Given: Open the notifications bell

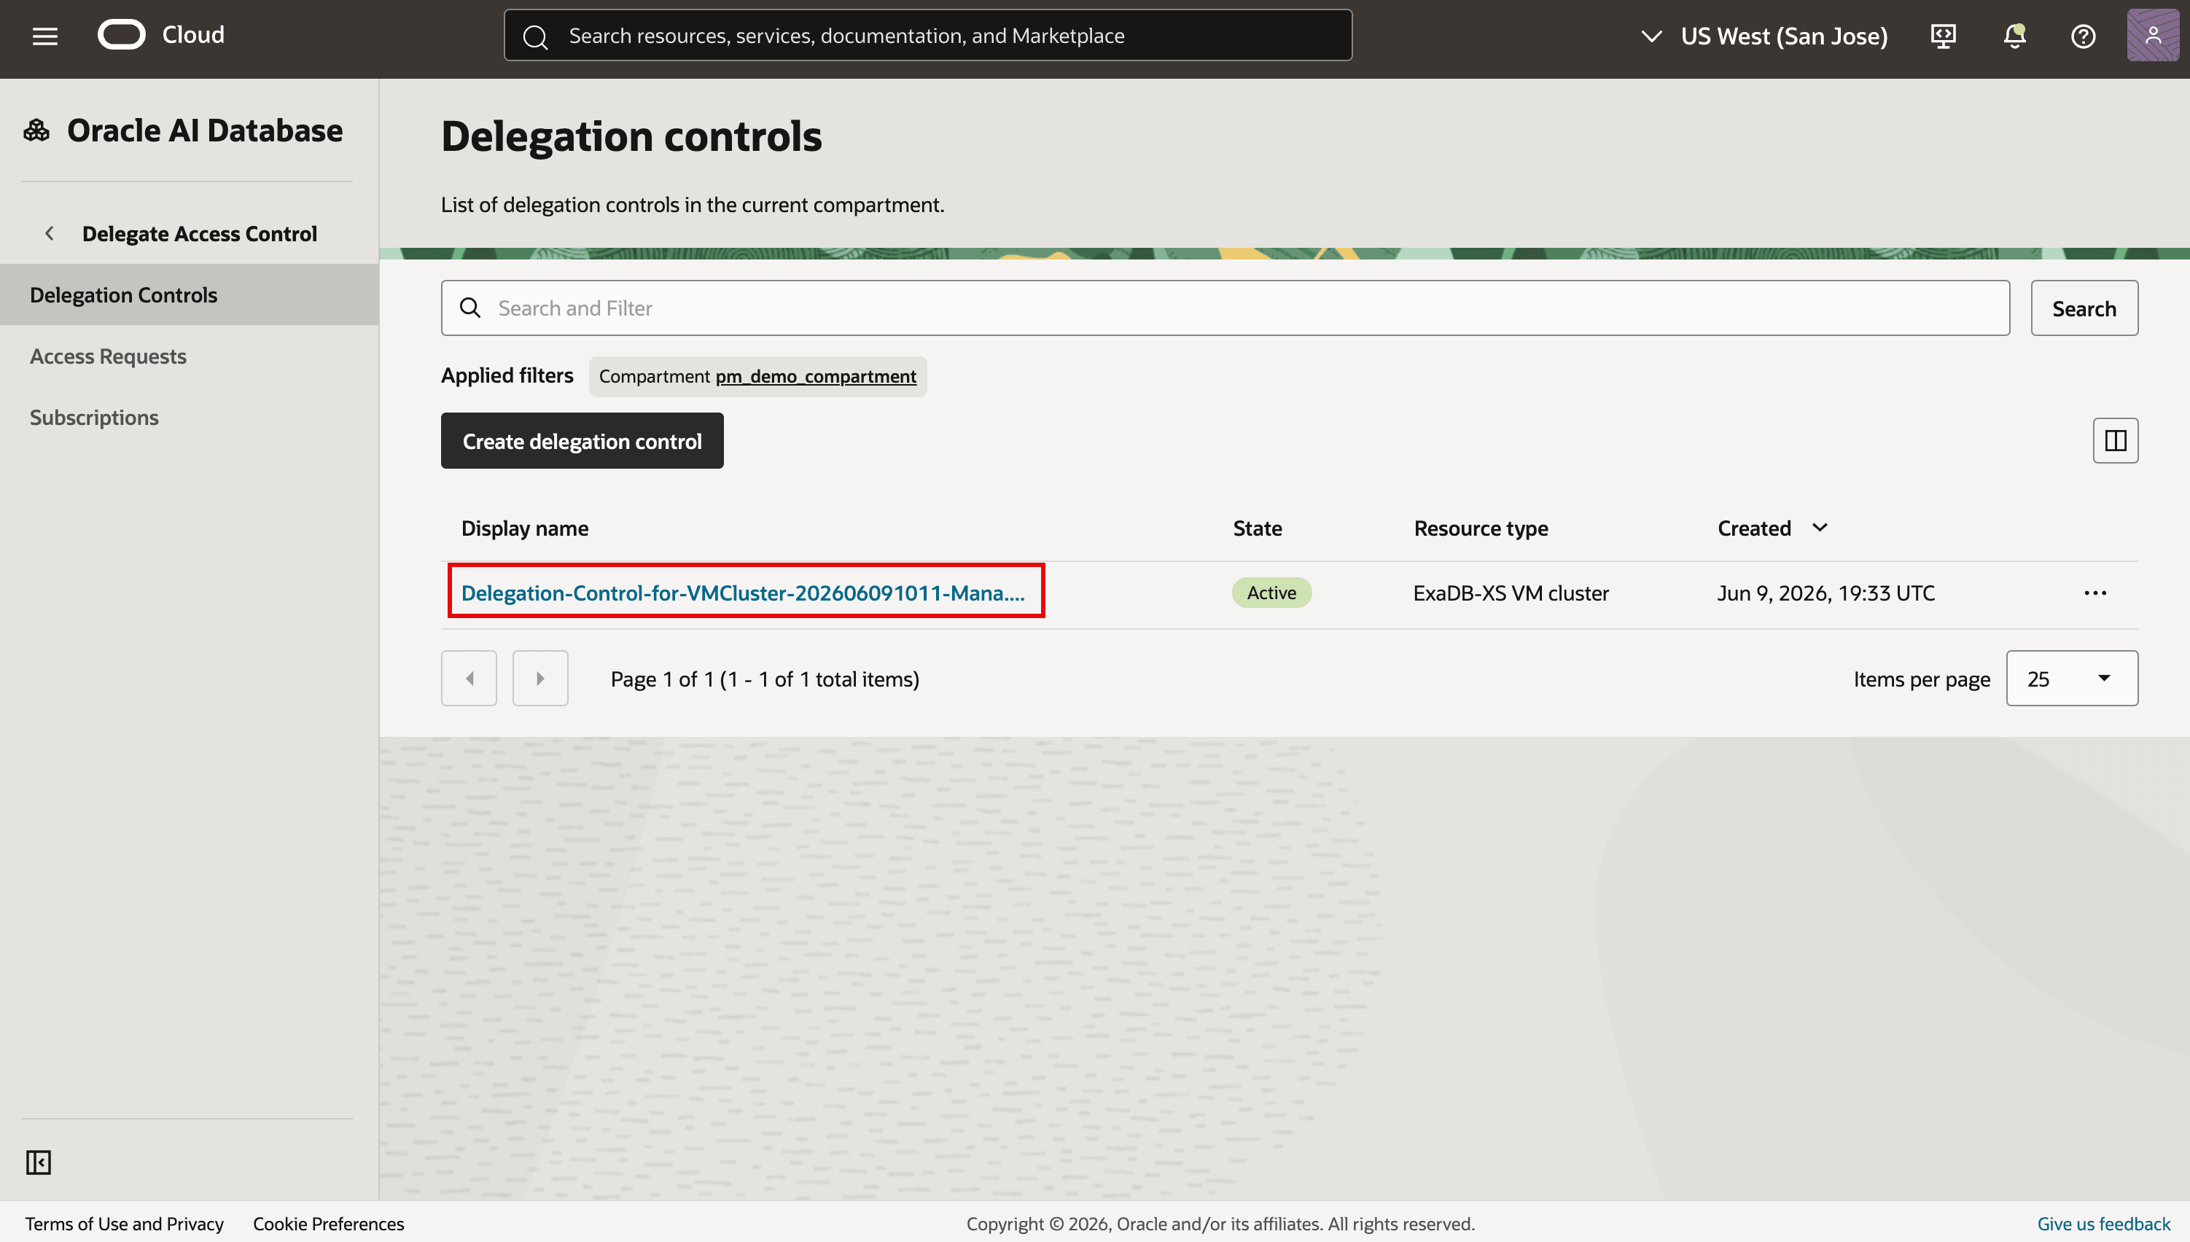Looking at the screenshot, I should 2014,36.
